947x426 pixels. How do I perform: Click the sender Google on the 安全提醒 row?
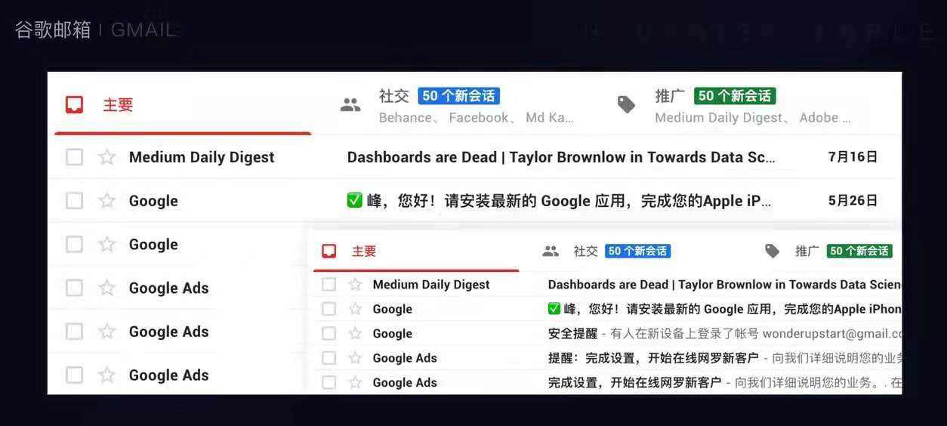pos(393,334)
